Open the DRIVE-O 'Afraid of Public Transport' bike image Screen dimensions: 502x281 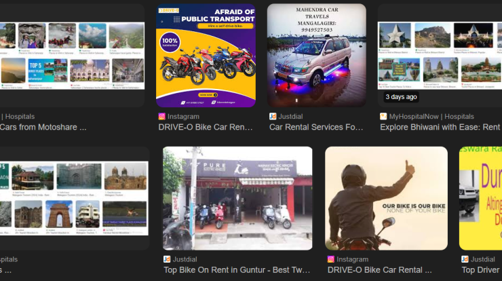(206, 56)
